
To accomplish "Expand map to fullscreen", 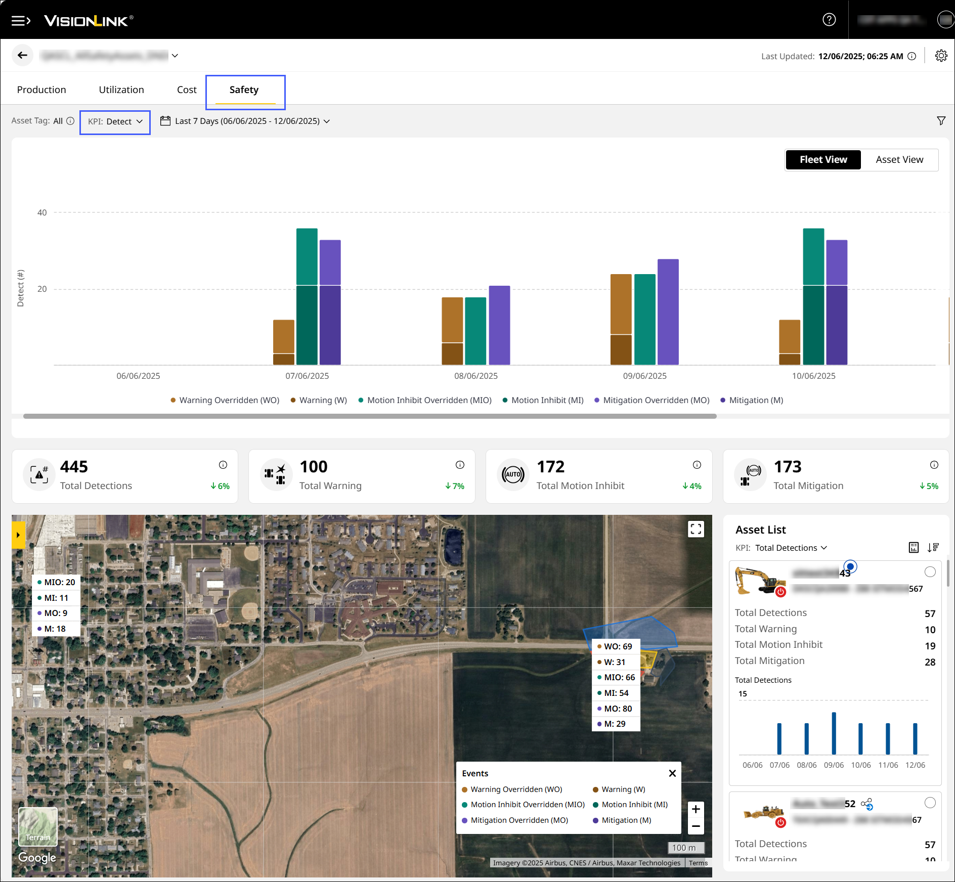I will (x=696, y=529).
